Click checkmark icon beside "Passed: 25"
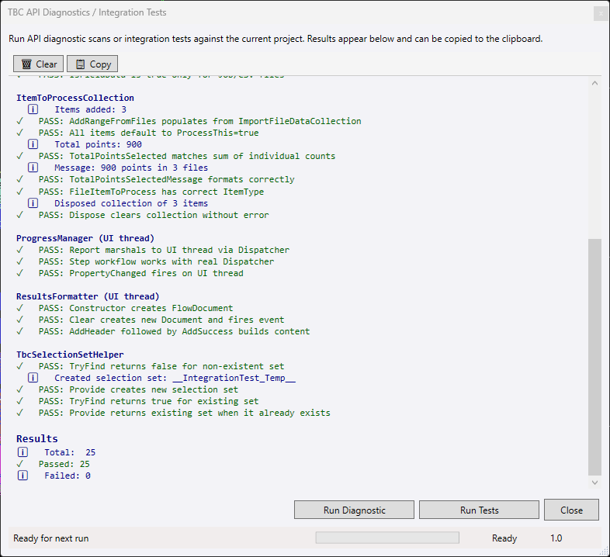Image resolution: width=610 pixels, height=557 pixels. tap(21, 464)
